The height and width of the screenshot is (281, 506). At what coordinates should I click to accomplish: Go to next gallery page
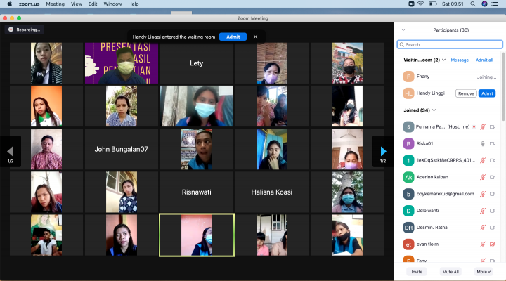[x=383, y=151]
